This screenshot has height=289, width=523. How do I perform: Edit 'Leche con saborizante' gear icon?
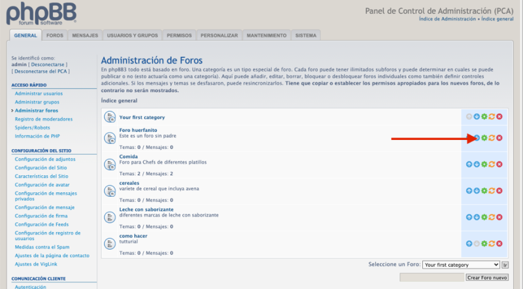pos(484,217)
